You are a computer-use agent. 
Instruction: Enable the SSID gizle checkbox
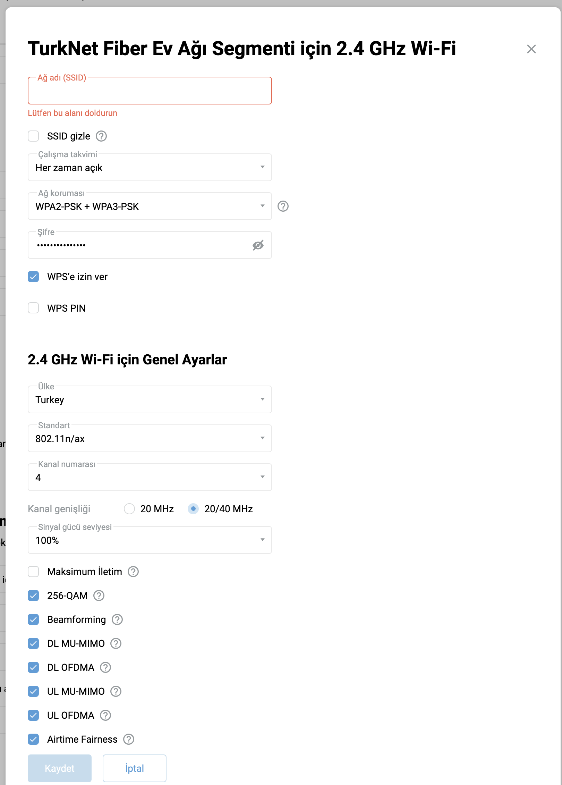(33, 136)
